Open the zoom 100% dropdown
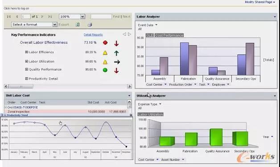The width and height of the screenshot is (280, 167). click(x=82, y=17)
